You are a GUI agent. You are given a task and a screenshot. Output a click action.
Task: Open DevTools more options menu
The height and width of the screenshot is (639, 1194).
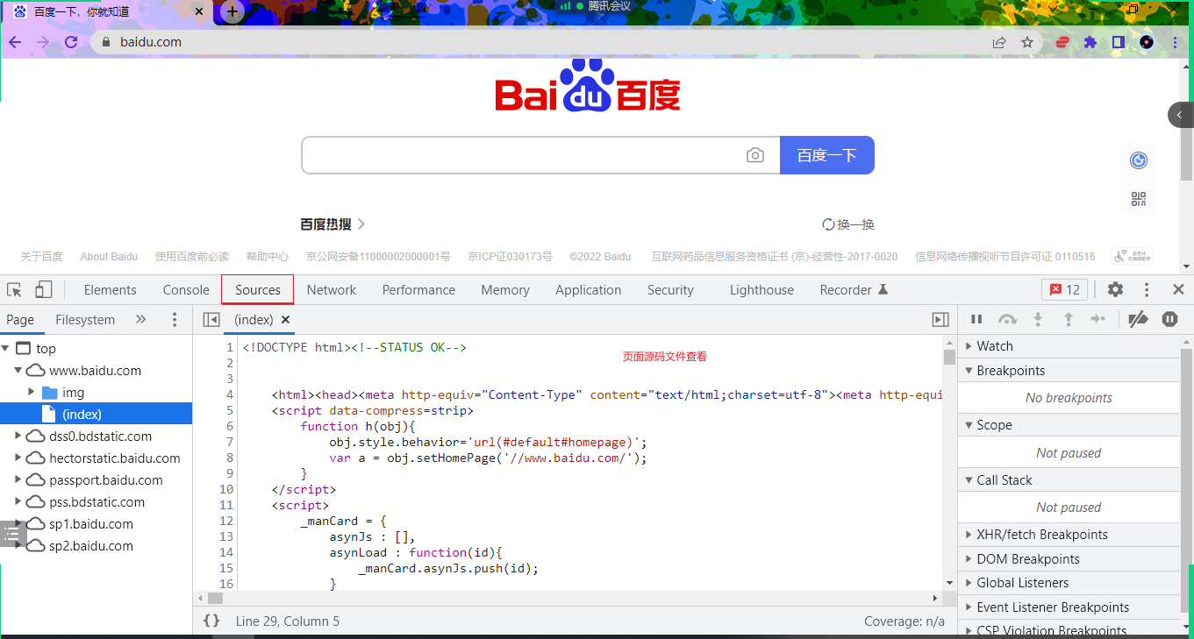(1147, 289)
